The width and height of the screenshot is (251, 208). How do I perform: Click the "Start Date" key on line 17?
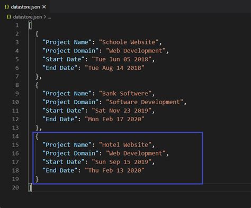tap(64, 162)
